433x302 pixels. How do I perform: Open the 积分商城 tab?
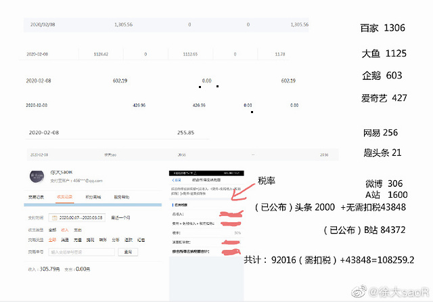tap(93, 197)
